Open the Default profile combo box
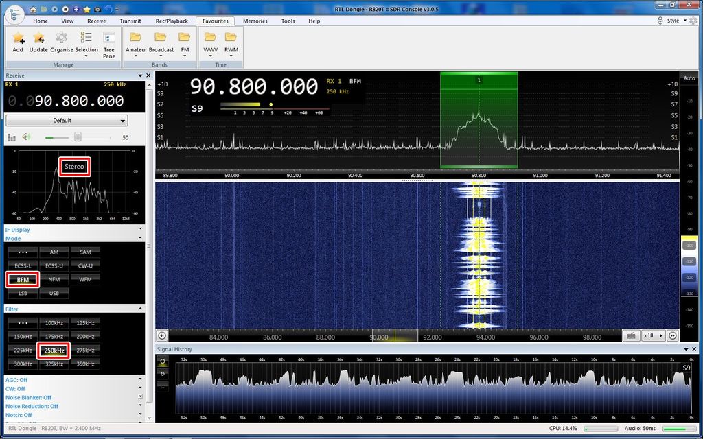This screenshot has width=703, height=439. tap(67, 121)
